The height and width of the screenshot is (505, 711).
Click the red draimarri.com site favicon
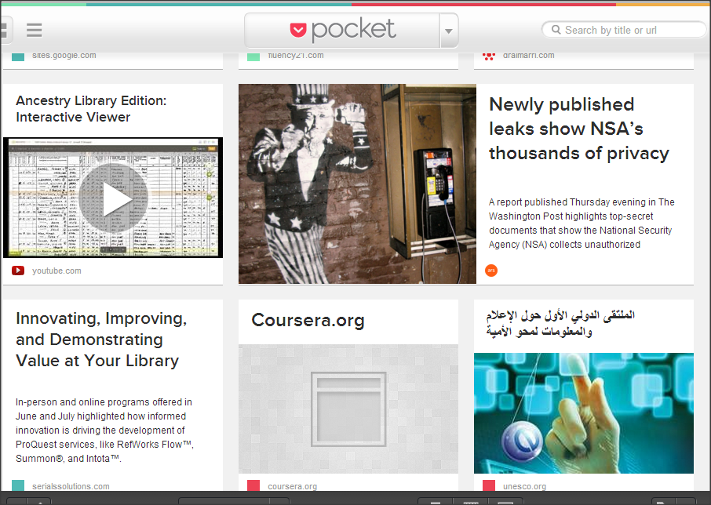tap(488, 56)
